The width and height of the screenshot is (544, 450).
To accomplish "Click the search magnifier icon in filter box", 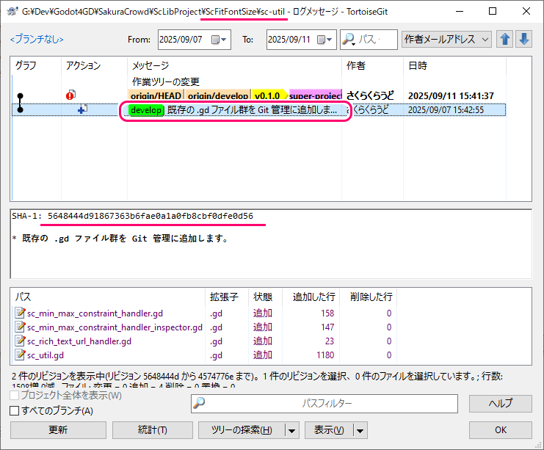I will (x=349, y=40).
